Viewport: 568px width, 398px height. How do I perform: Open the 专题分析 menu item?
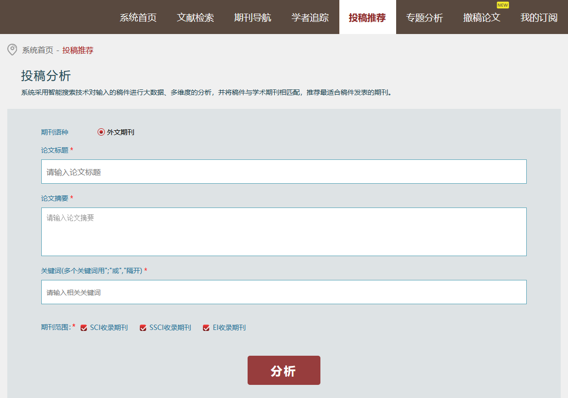click(x=425, y=17)
